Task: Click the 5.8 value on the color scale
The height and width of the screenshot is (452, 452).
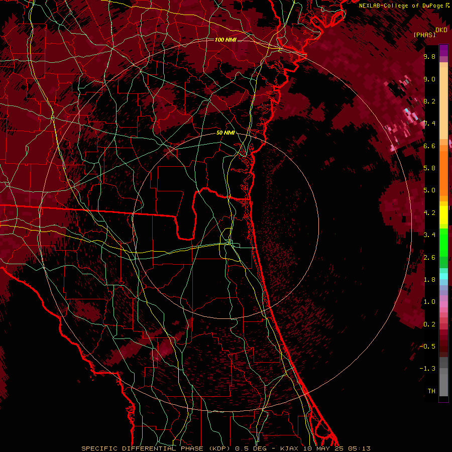Action: (429, 168)
